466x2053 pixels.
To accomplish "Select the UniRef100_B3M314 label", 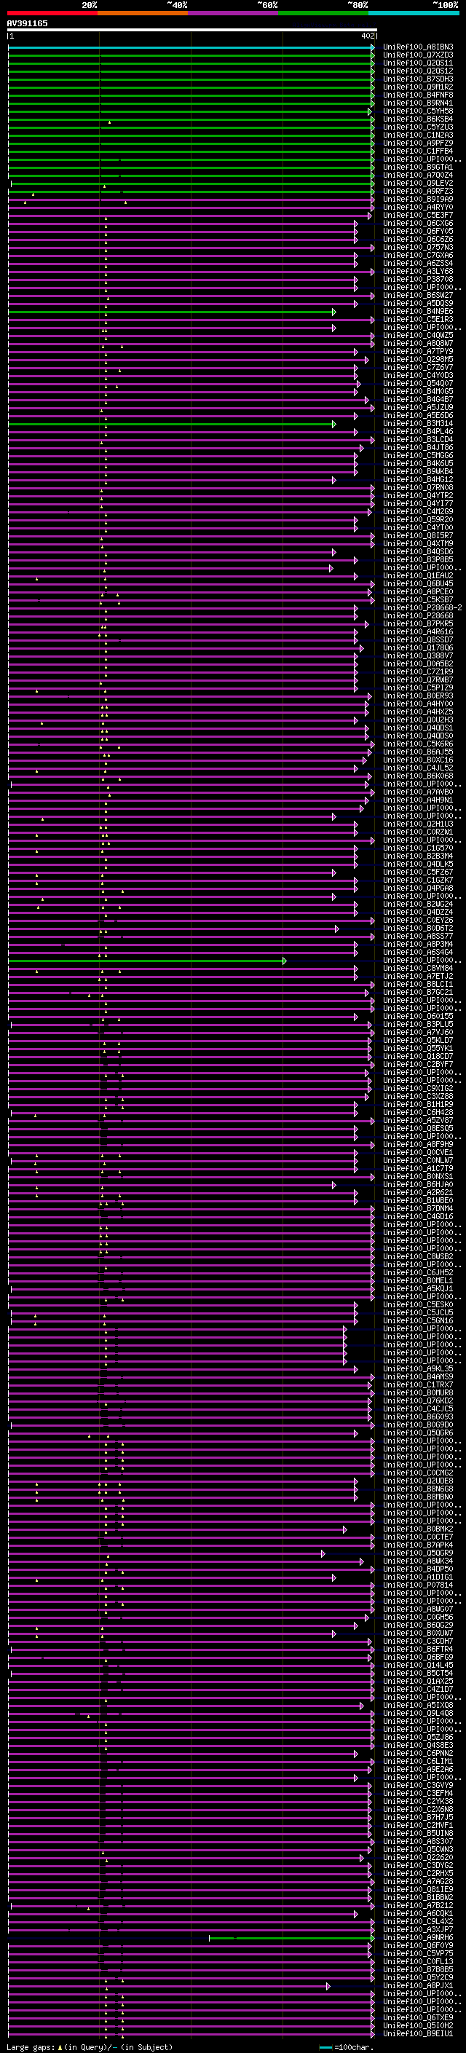I will point(418,424).
